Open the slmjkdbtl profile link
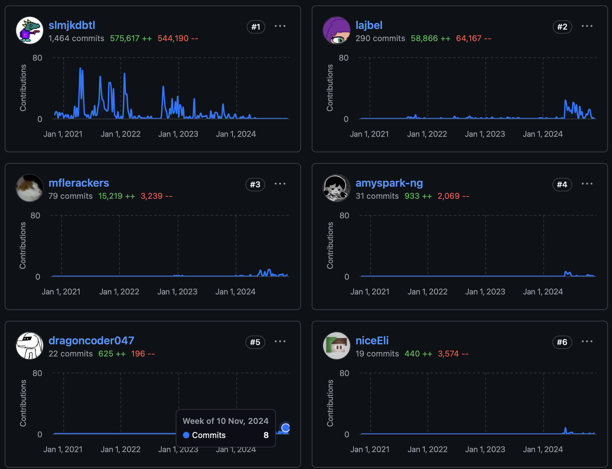 (72, 25)
